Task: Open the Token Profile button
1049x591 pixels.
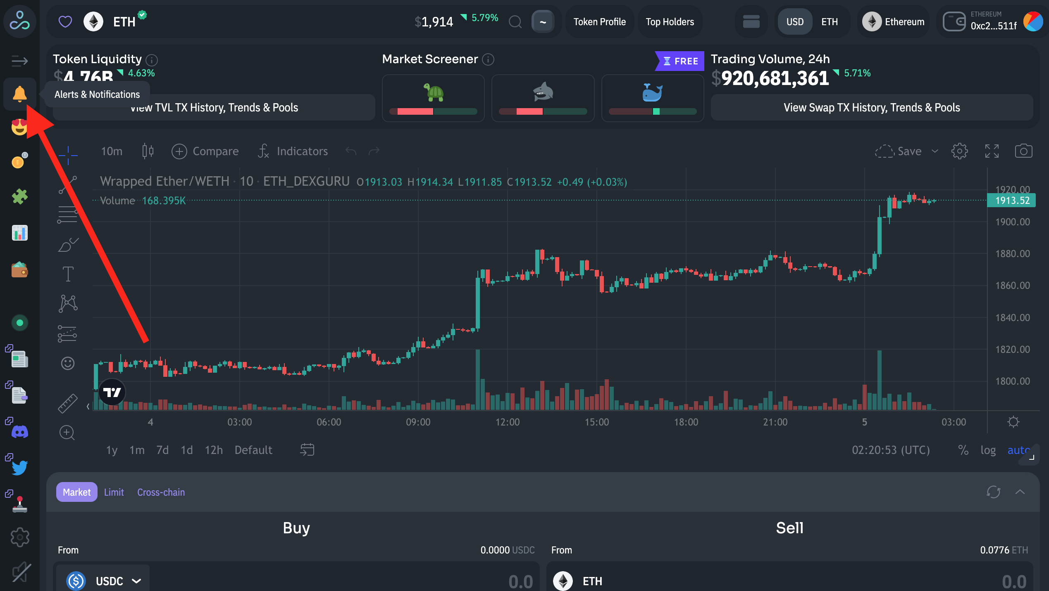Action: 599,22
